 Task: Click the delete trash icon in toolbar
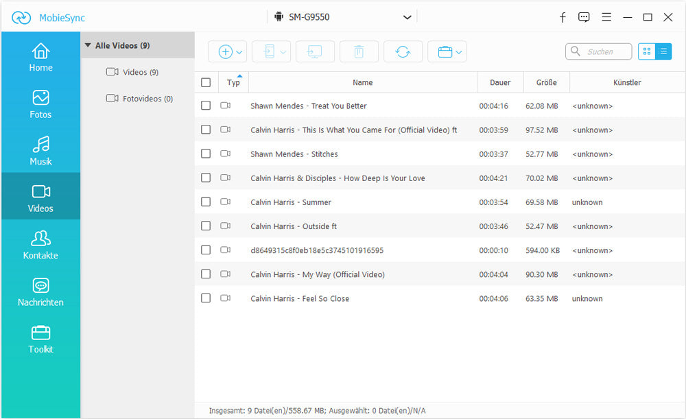(x=359, y=51)
